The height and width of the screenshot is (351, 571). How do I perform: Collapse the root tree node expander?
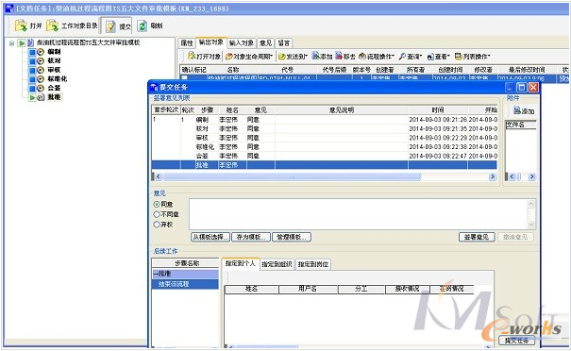(x=11, y=43)
